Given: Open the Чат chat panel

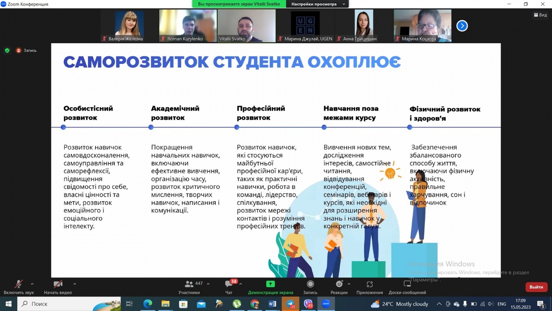Looking at the screenshot, I should pyautogui.click(x=229, y=287).
